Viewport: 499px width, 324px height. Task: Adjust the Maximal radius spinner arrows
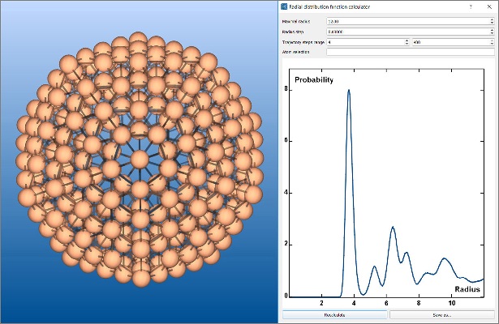(x=492, y=21)
